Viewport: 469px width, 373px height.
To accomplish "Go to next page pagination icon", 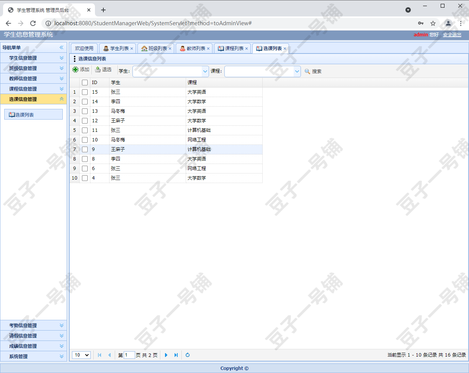I will (x=166, y=355).
